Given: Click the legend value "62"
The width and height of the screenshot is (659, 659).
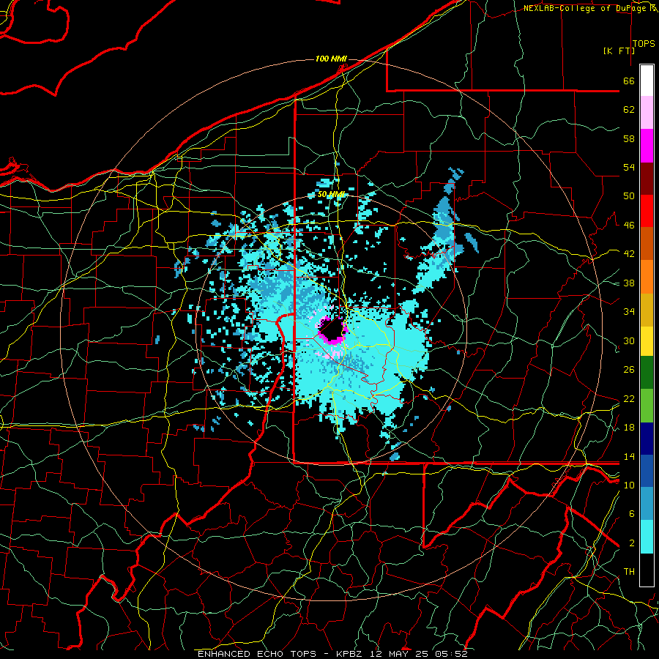Looking at the screenshot, I should 629,110.
